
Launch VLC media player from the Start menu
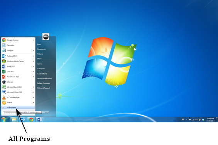coord(18,97)
